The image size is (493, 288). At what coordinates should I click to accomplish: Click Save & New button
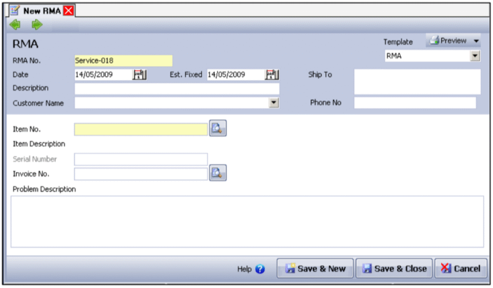315,269
